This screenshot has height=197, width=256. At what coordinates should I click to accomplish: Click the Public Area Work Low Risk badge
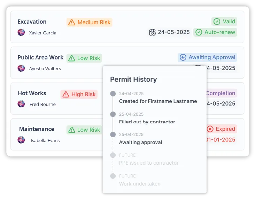[84, 58]
